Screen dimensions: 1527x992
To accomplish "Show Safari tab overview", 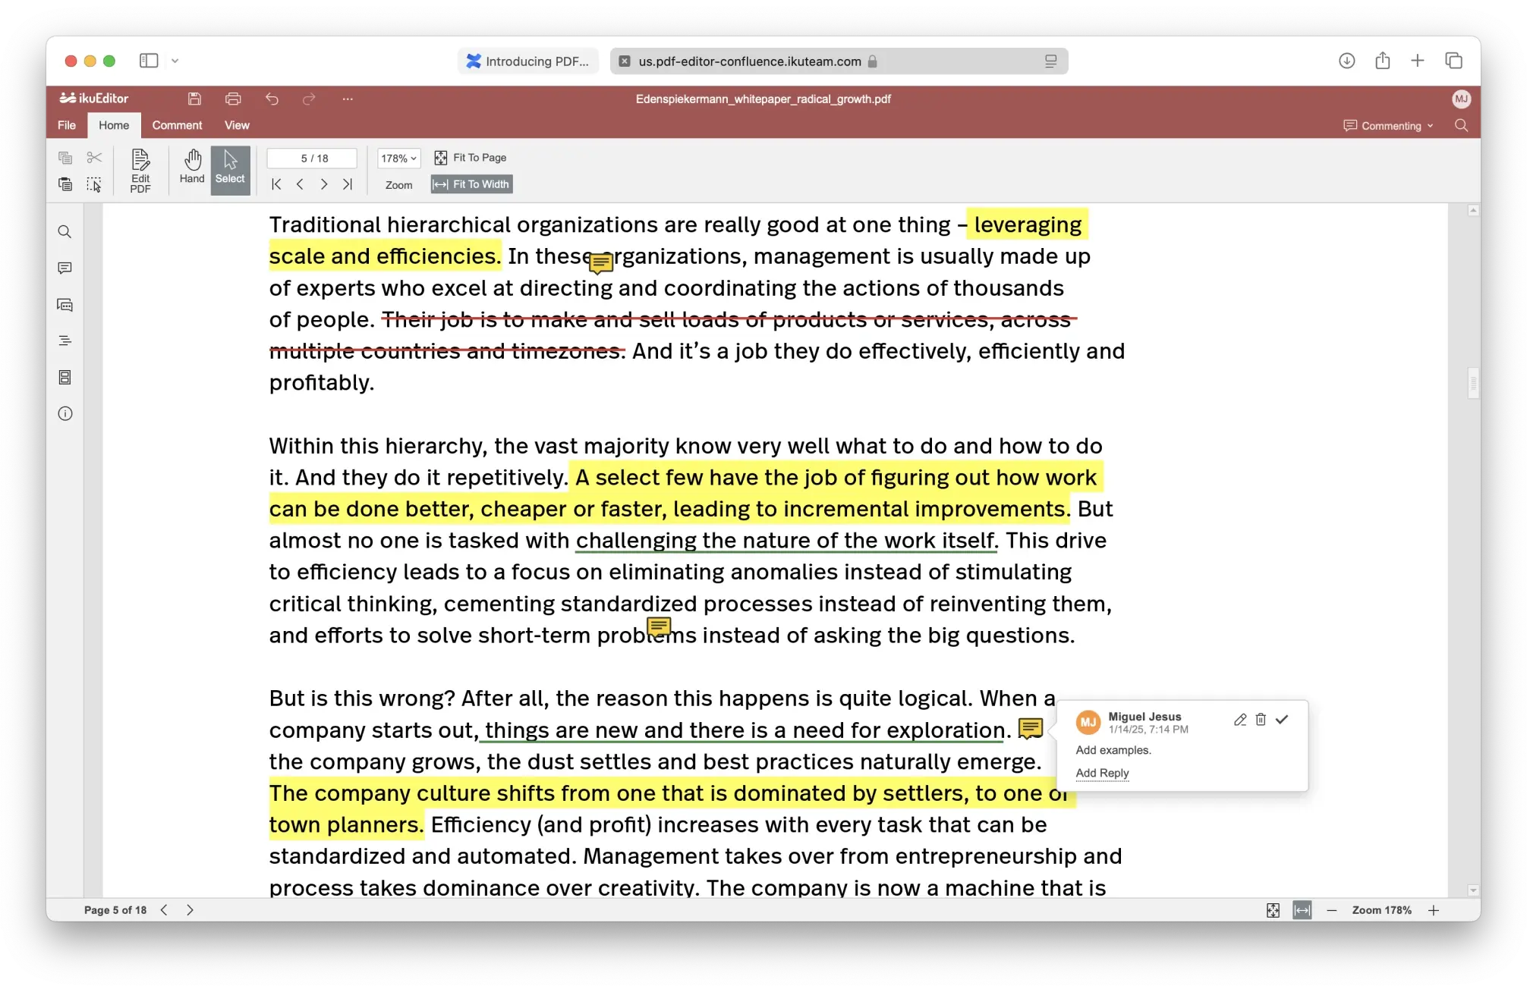I will 1453,61.
